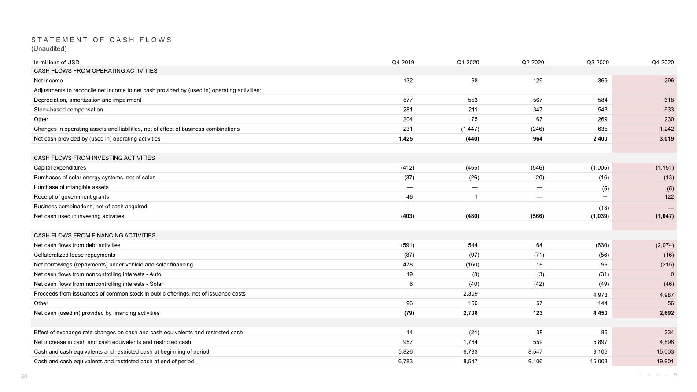Click the Net income row label
The height and width of the screenshot is (392, 697).
tap(48, 81)
